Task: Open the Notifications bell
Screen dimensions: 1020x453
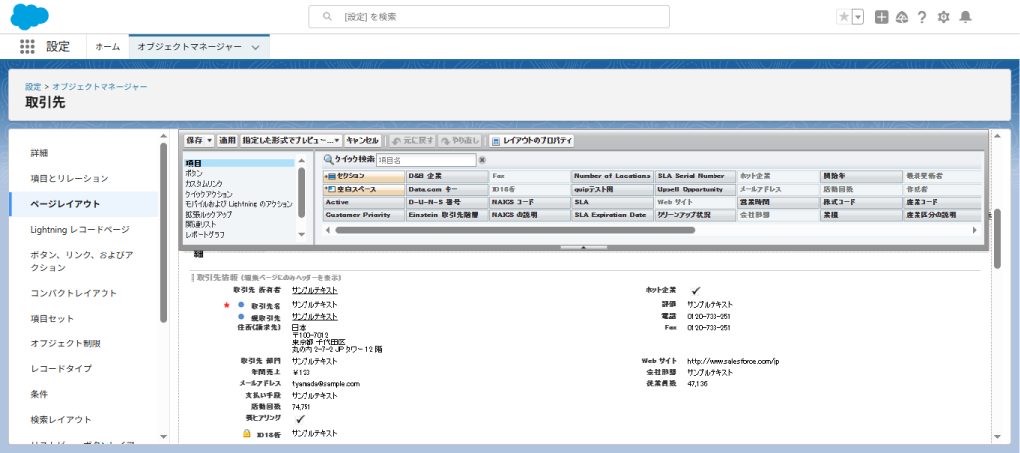Action: (966, 18)
